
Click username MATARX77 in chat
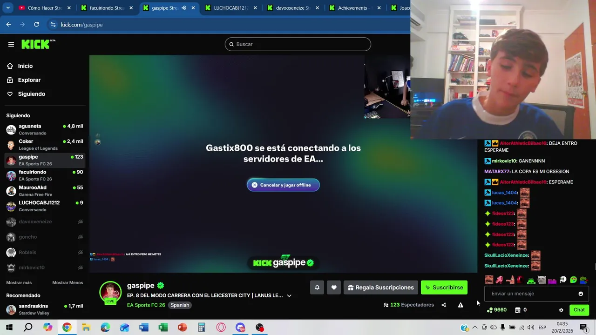(x=497, y=172)
